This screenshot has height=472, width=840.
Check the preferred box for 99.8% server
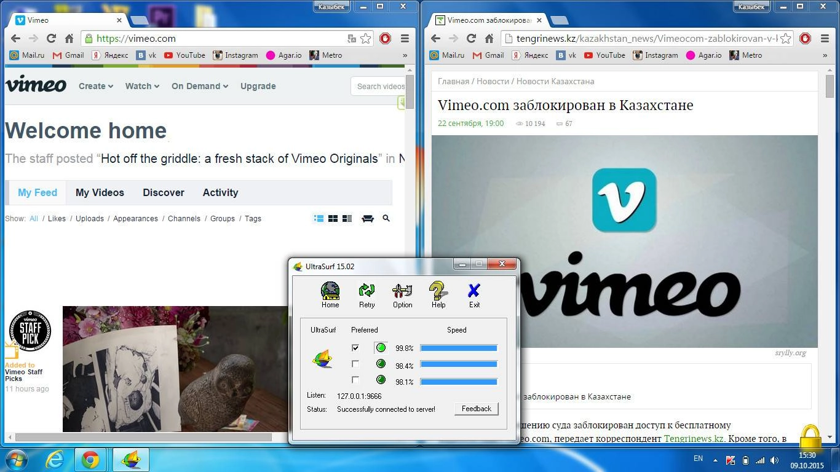(355, 348)
